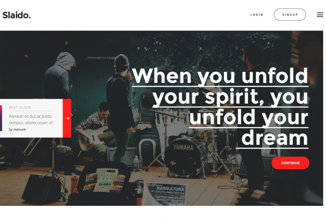Click the NEXT SLIDER label
This screenshot has height=219, width=326.
(x=20, y=107)
